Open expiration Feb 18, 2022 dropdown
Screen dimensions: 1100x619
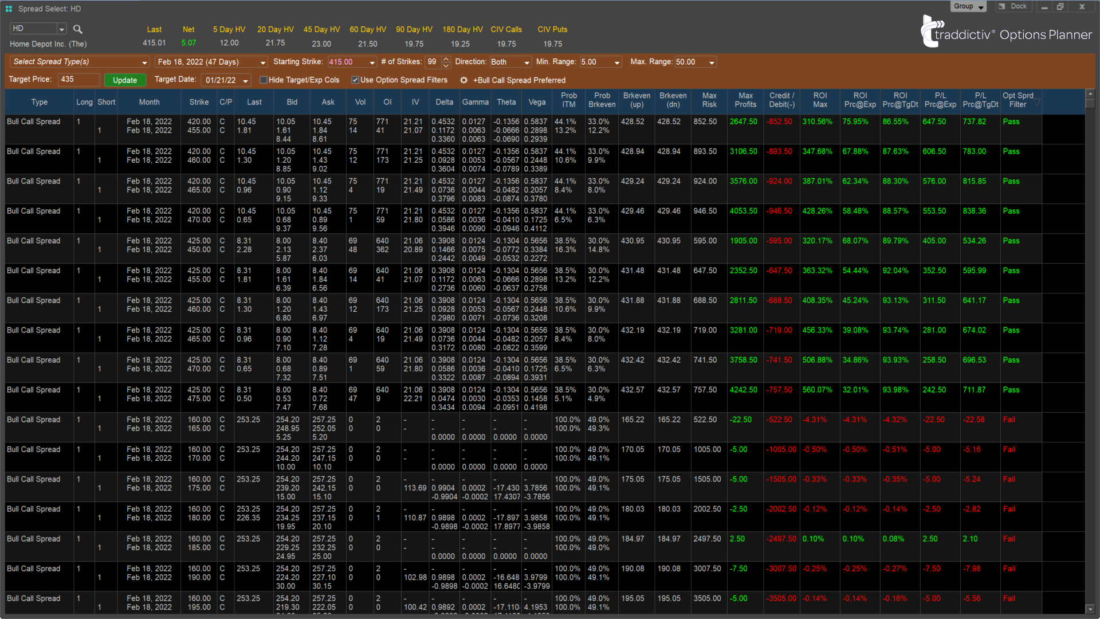(x=263, y=62)
